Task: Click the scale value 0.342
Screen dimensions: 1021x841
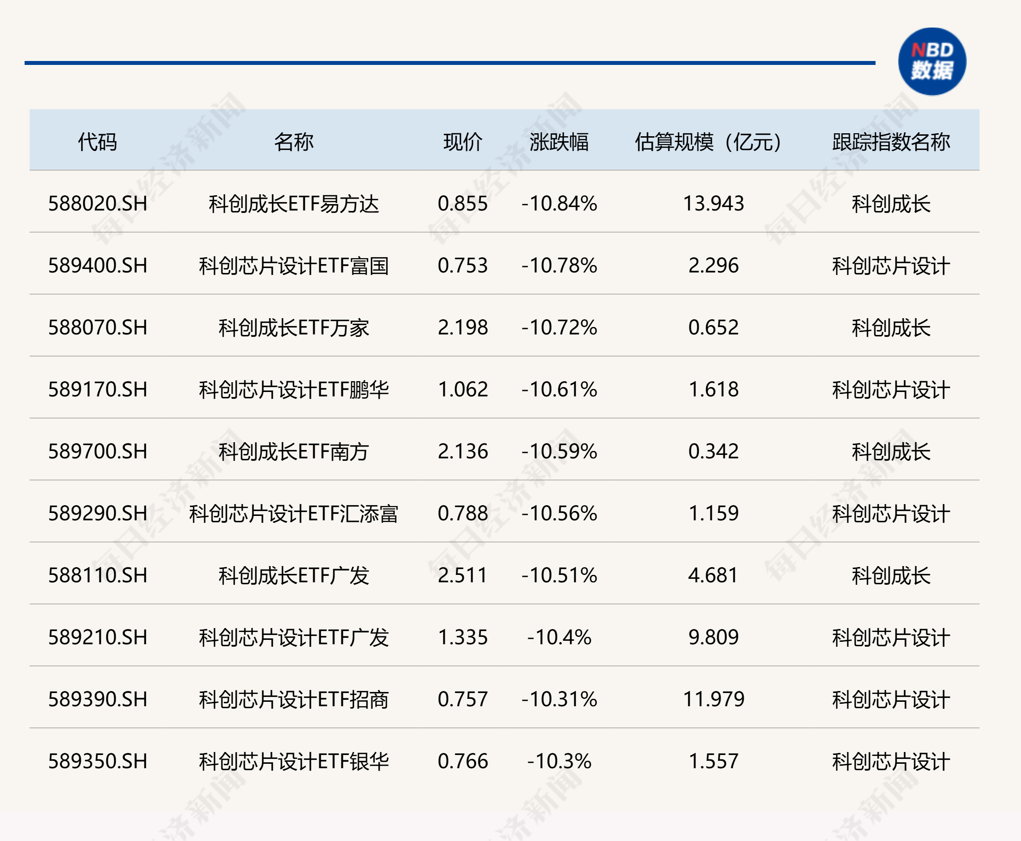Action: (x=714, y=451)
